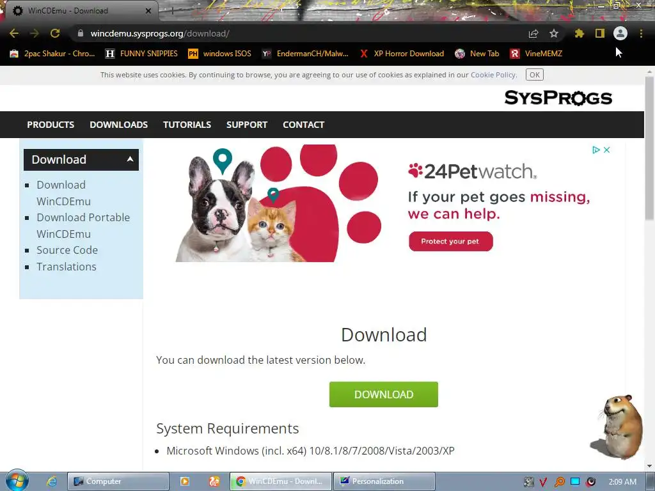Click the AdChoices triangle icon on ad
This screenshot has height=491, width=655.
click(596, 150)
